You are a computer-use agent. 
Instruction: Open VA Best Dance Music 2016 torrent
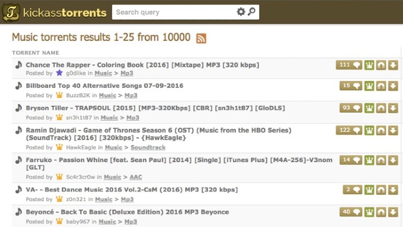coord(132,190)
